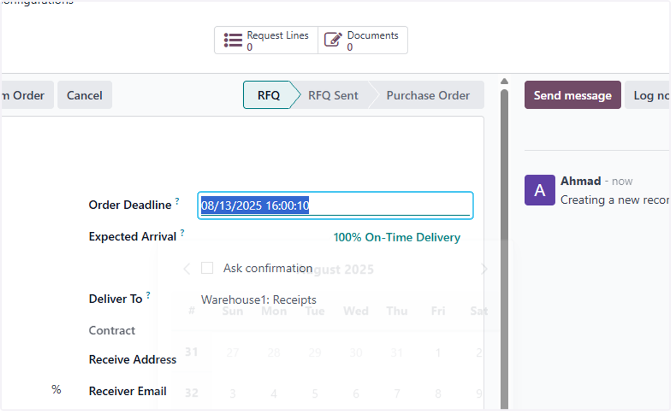Tick the Ask confirmation checkbox
Screen dimensions: 671x411
[x=207, y=268]
